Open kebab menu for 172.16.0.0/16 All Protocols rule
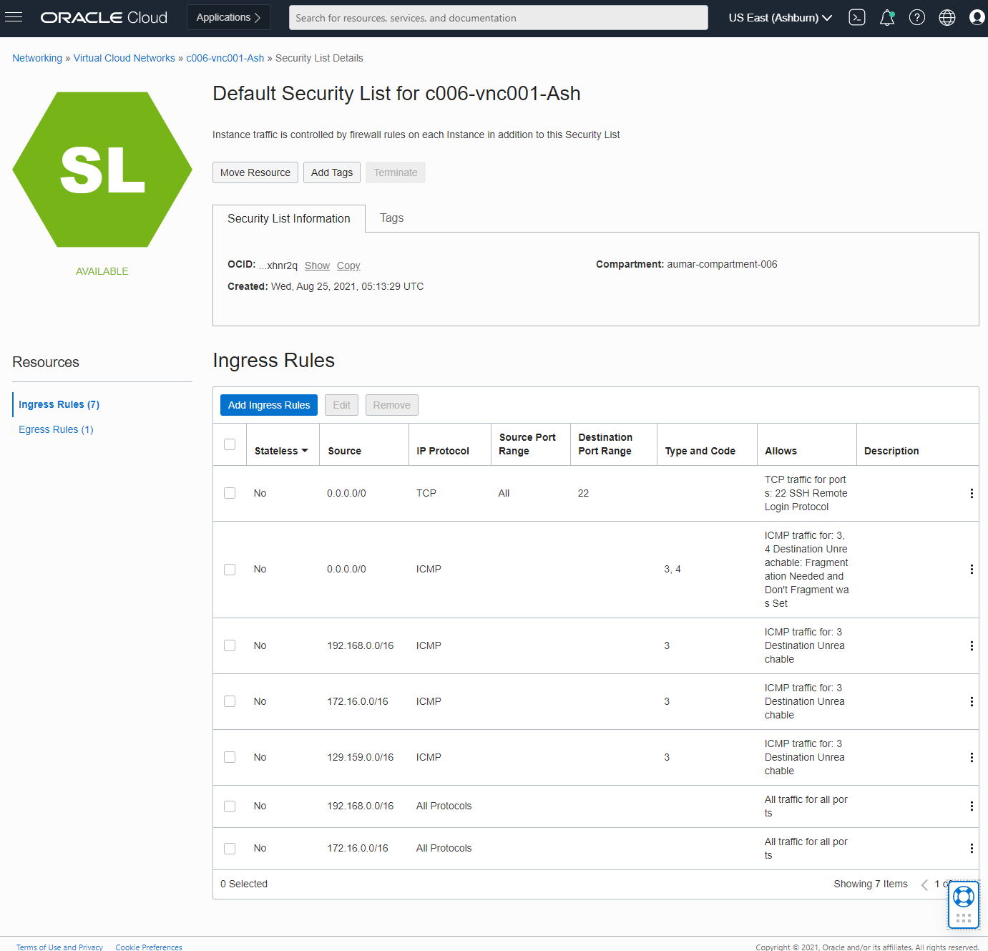 pyautogui.click(x=972, y=848)
